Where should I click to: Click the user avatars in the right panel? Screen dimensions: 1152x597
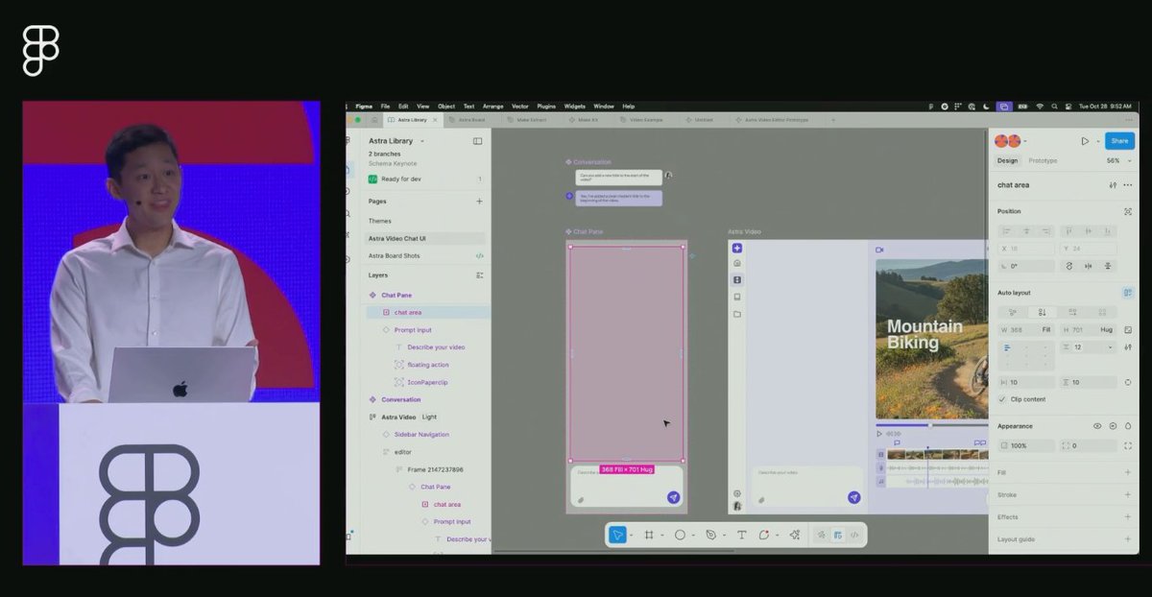point(1007,141)
